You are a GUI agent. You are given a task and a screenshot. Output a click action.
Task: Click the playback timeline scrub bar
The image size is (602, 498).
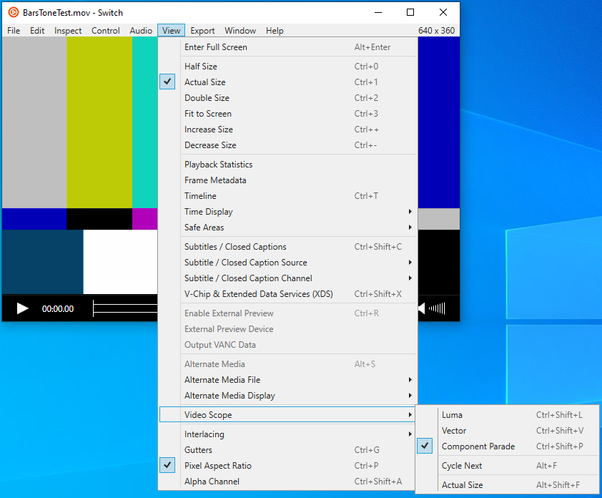[x=125, y=308]
